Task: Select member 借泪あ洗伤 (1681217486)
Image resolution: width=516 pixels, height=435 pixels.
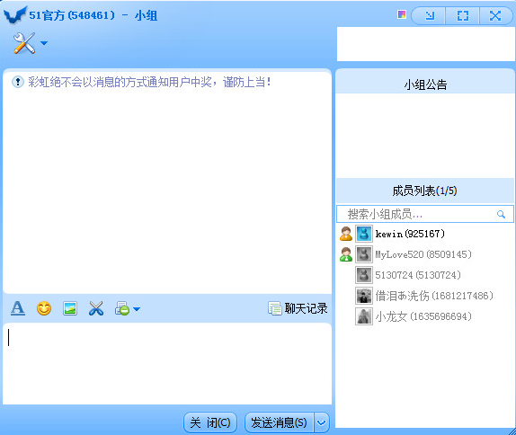Action: point(424,296)
